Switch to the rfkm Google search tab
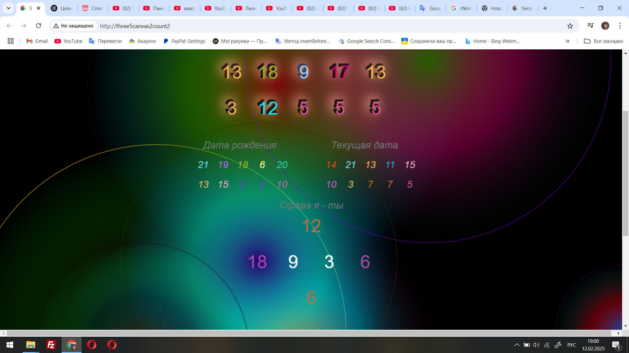629x353 pixels. click(461, 8)
